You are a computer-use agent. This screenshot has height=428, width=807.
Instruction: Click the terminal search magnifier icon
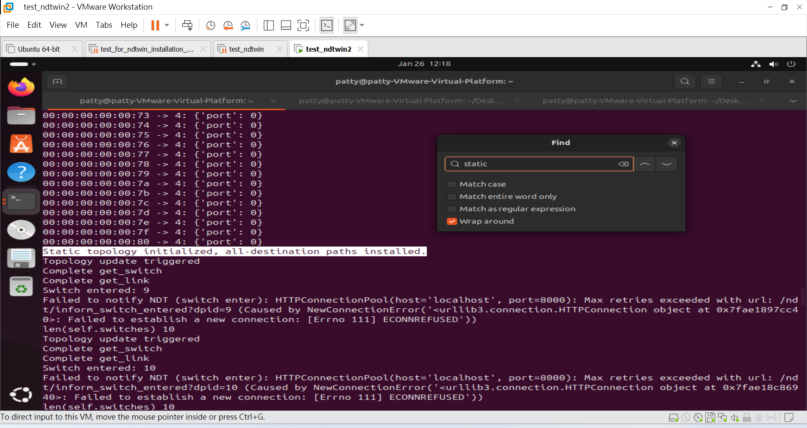(x=685, y=81)
